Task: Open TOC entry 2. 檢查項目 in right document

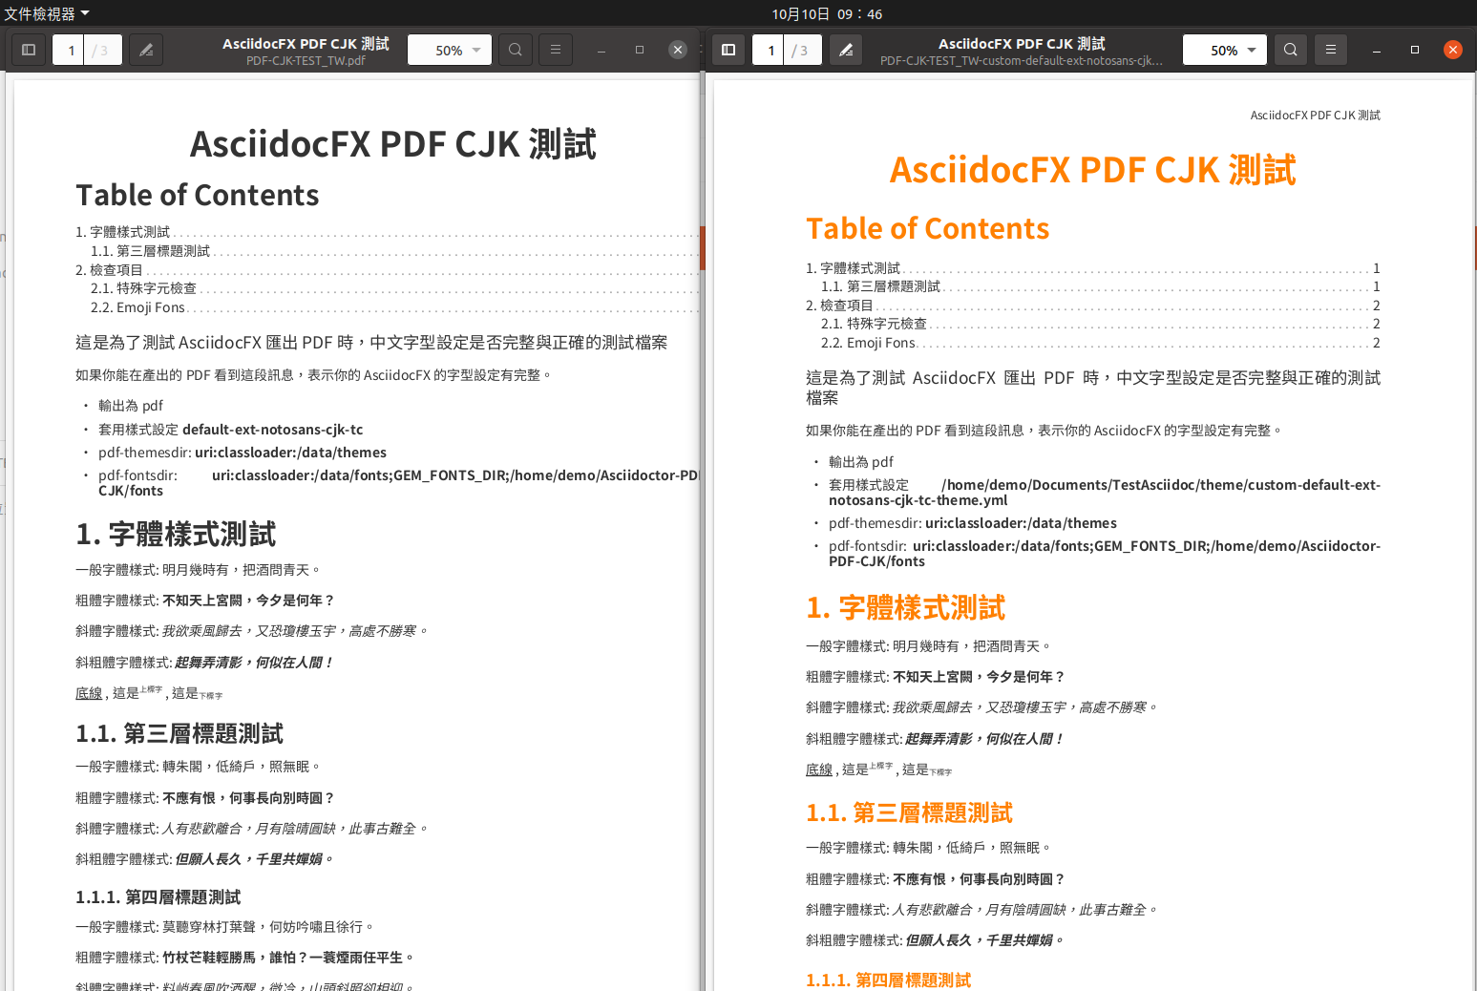Action: coord(840,306)
